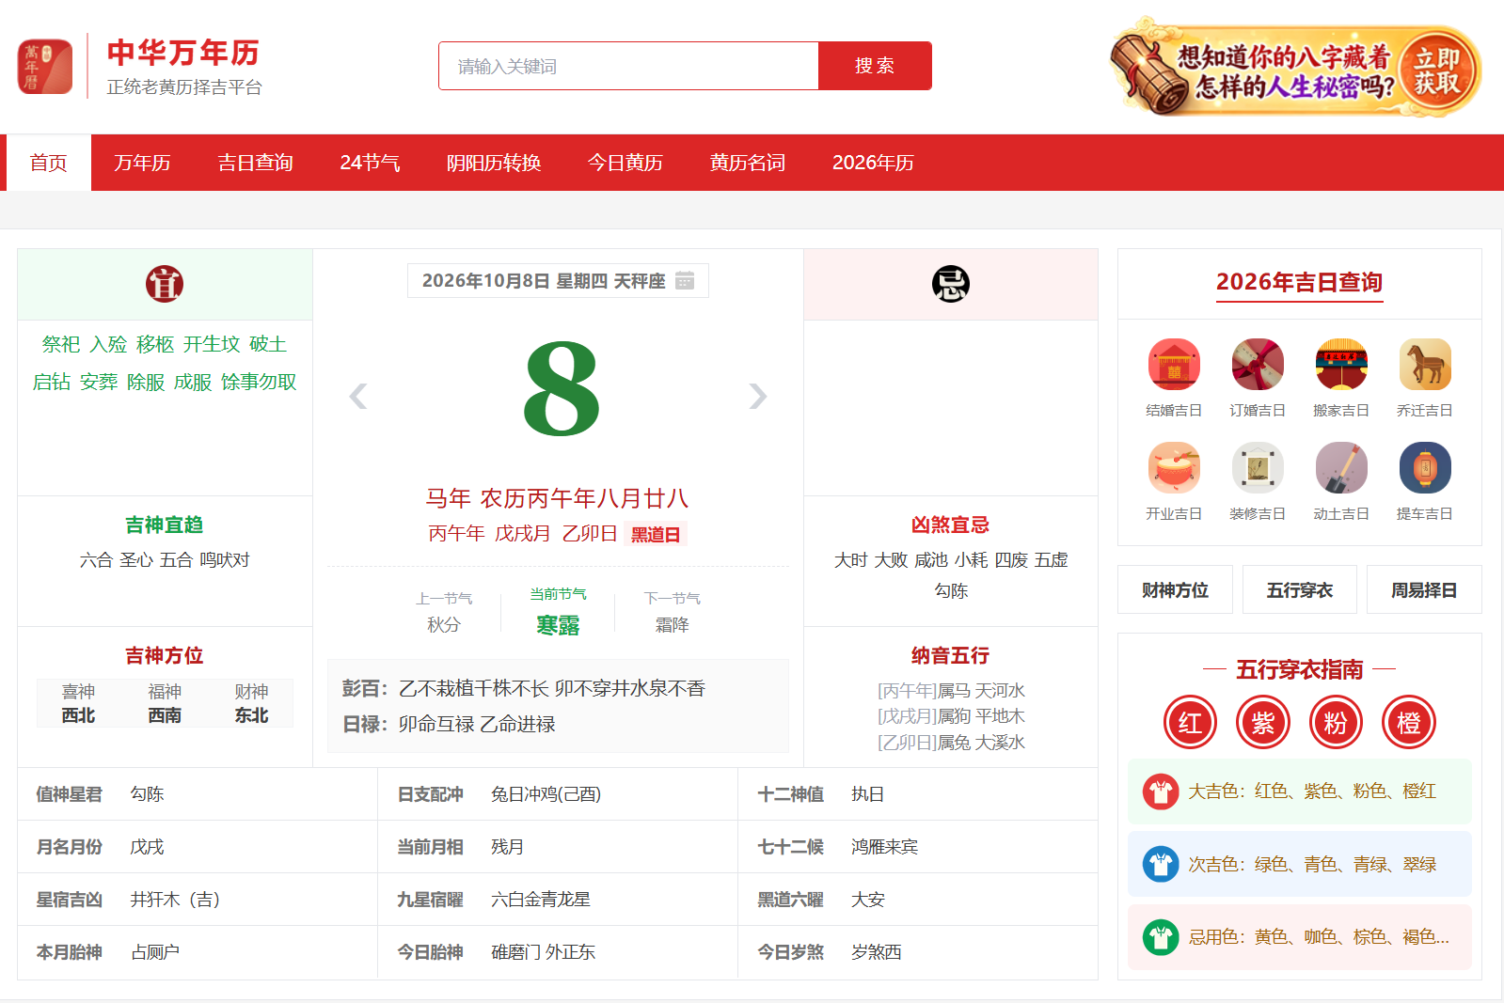
Task: Click the red 宜 circle icon
Action: 165,284
